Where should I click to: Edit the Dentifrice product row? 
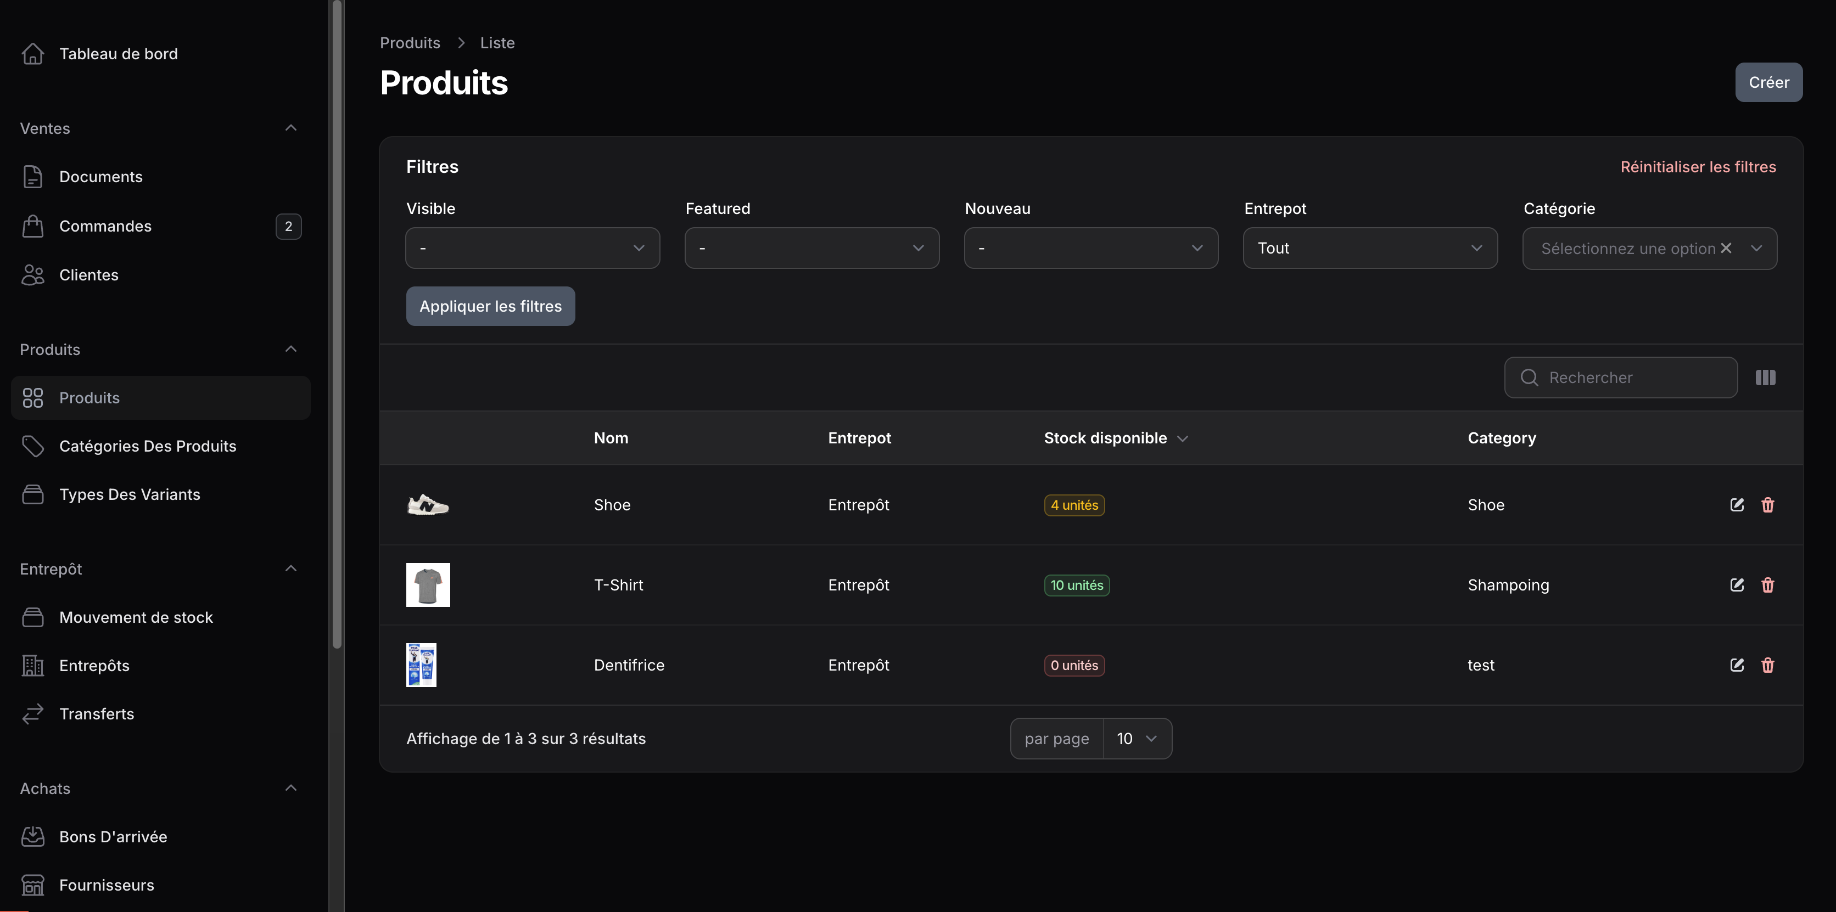click(x=1737, y=665)
